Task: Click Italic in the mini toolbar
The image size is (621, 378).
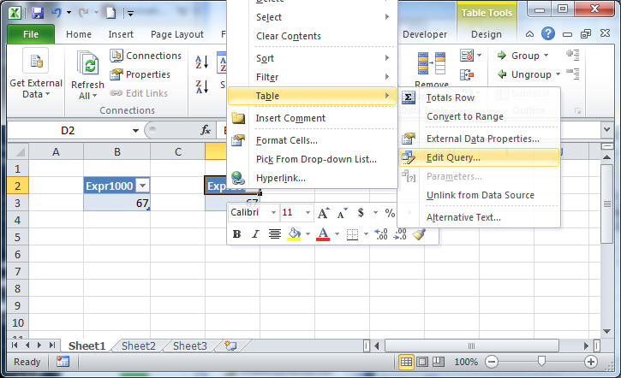Action: tap(255, 234)
